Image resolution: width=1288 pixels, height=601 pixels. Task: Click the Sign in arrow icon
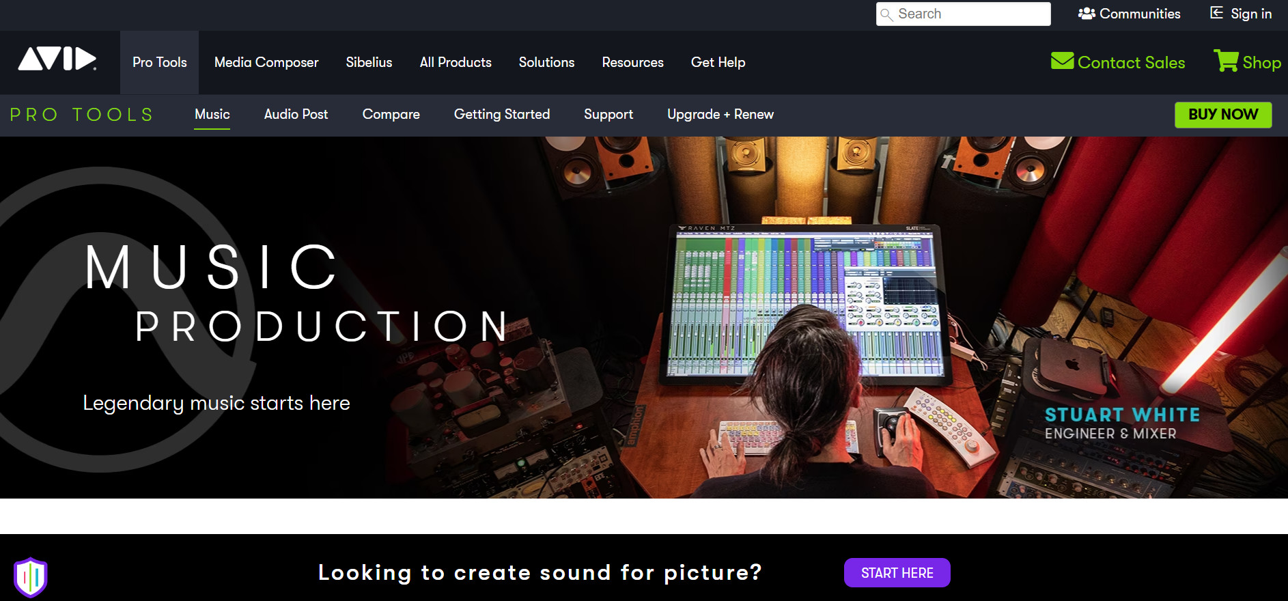pos(1216,13)
